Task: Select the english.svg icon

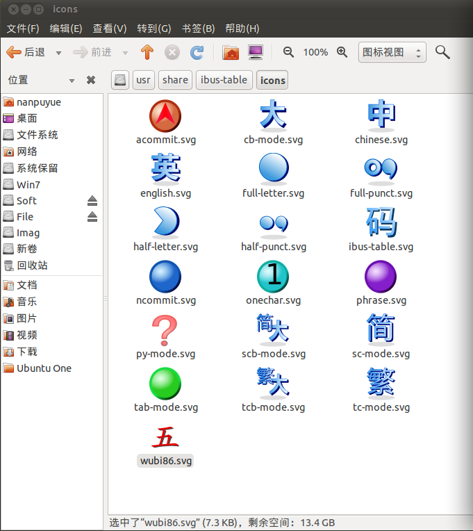Action: (x=166, y=169)
